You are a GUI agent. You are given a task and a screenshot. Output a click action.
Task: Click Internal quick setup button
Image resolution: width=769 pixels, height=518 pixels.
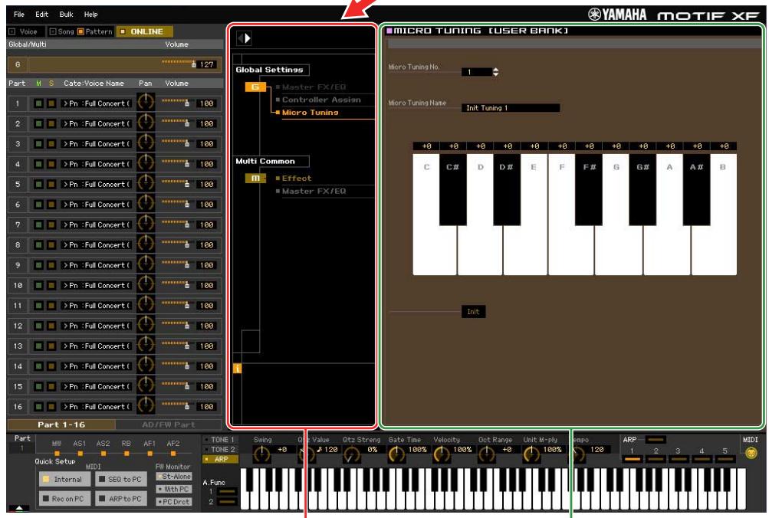64,479
